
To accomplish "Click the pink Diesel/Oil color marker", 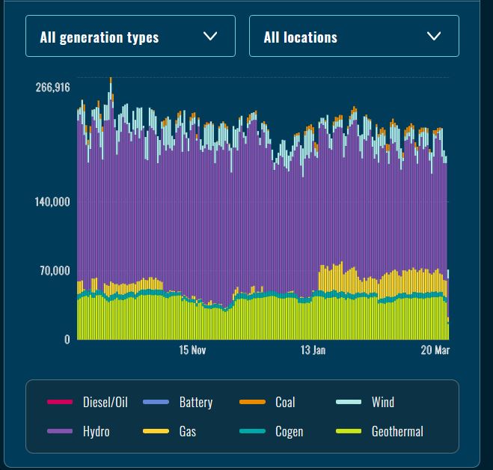I will 60,403.
